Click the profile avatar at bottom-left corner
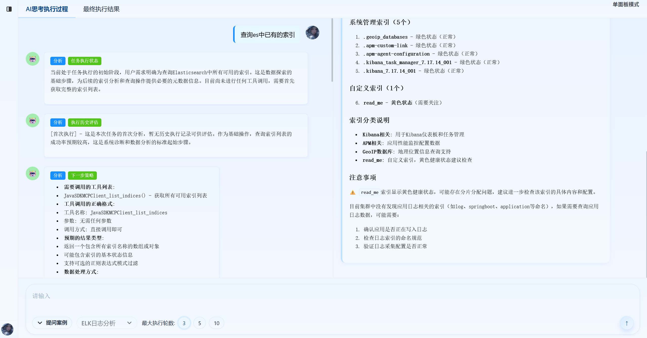Viewport: 647px width, 338px height. tap(7, 329)
